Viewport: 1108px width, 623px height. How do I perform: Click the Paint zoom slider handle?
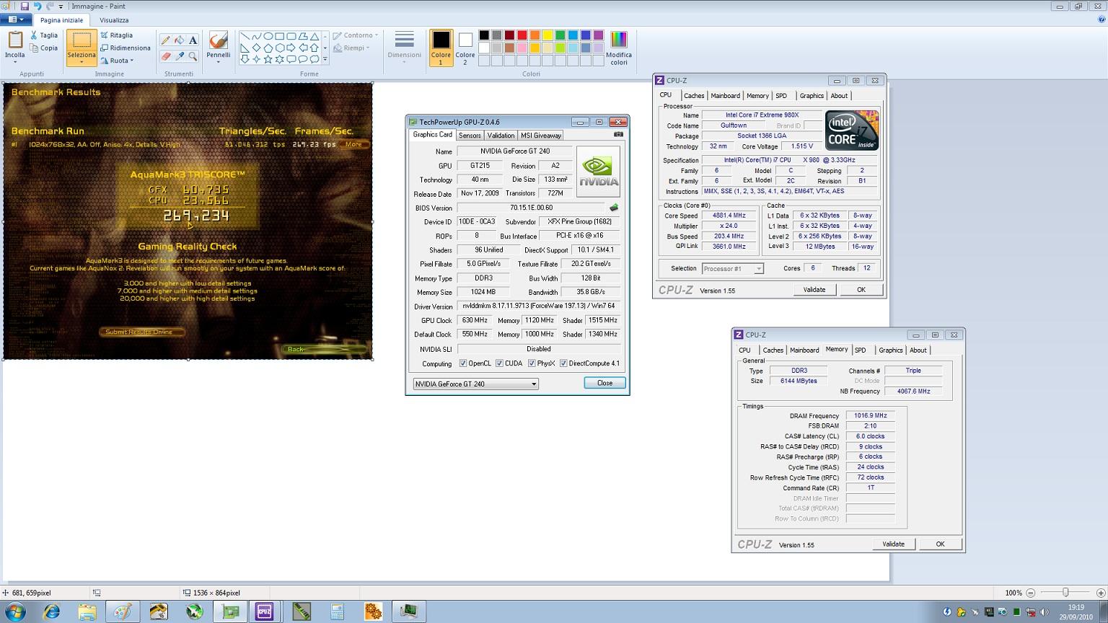coord(1065,593)
